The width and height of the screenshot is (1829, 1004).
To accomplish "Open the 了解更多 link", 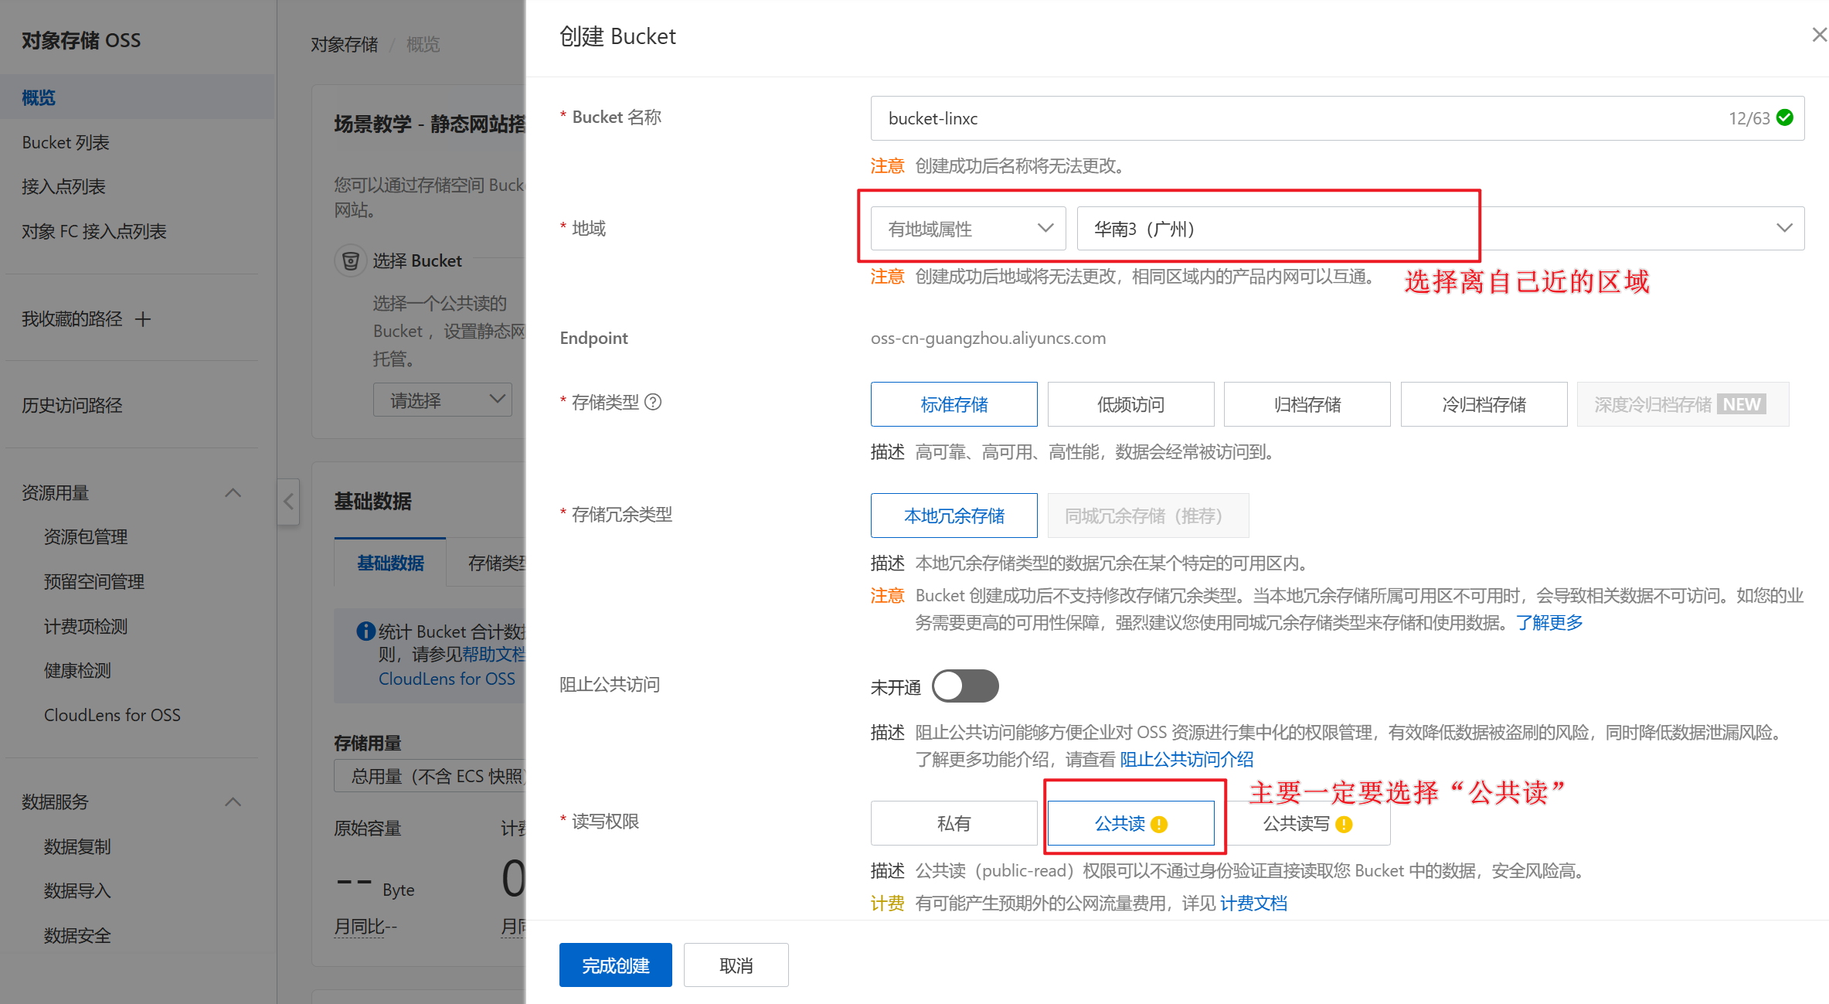I will (x=1549, y=622).
